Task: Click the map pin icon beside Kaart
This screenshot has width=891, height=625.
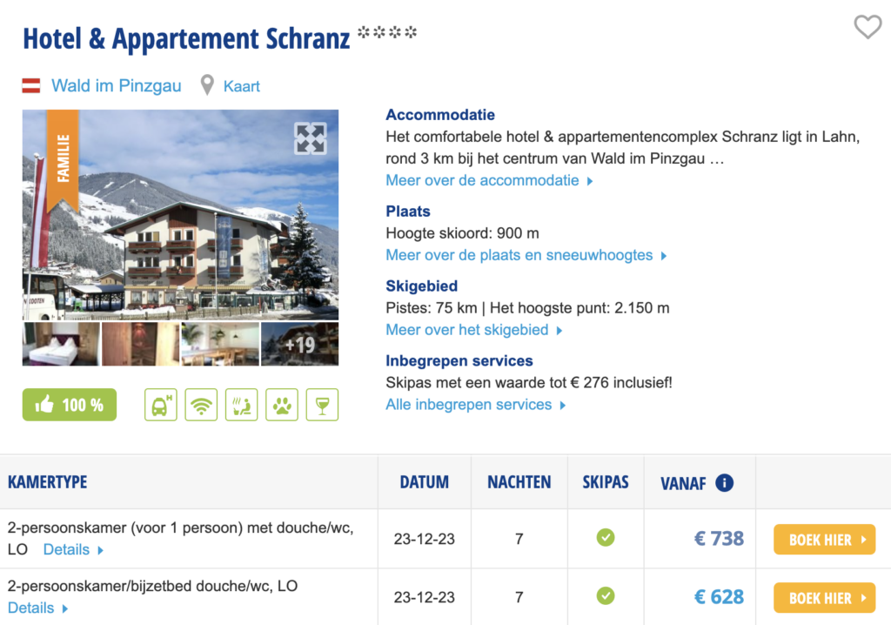Action: click(207, 85)
